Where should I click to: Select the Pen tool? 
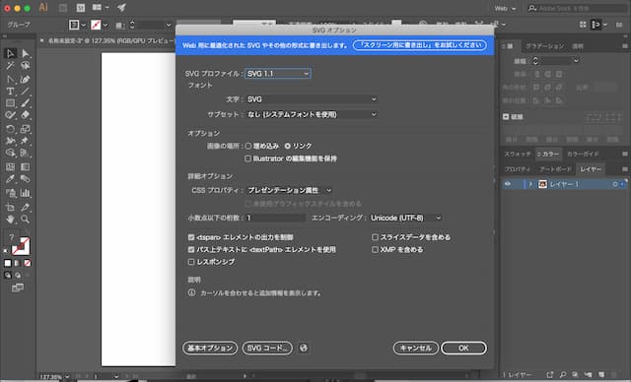click(10, 80)
